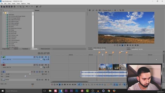
Task: Solo the second video track
Action: pyautogui.click(x=48, y=65)
